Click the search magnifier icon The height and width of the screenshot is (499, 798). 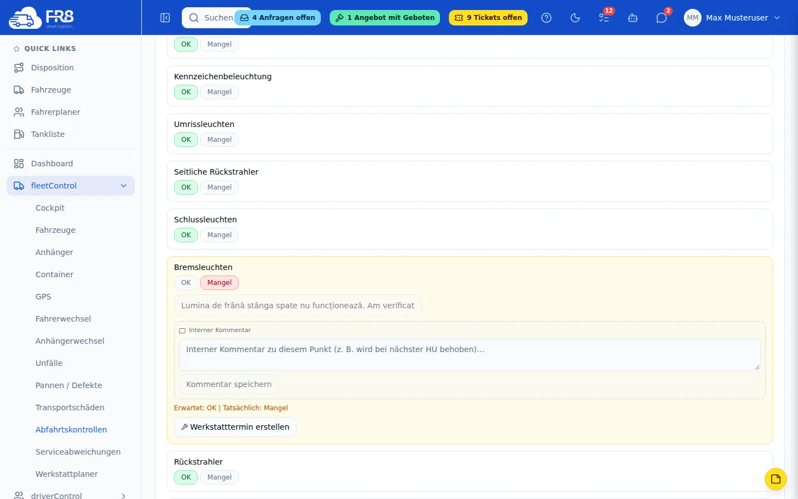coord(194,18)
